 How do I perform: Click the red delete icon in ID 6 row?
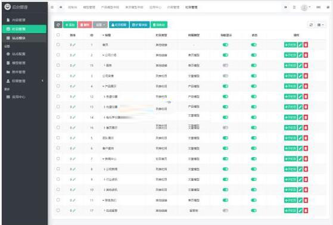pyautogui.click(x=306, y=148)
